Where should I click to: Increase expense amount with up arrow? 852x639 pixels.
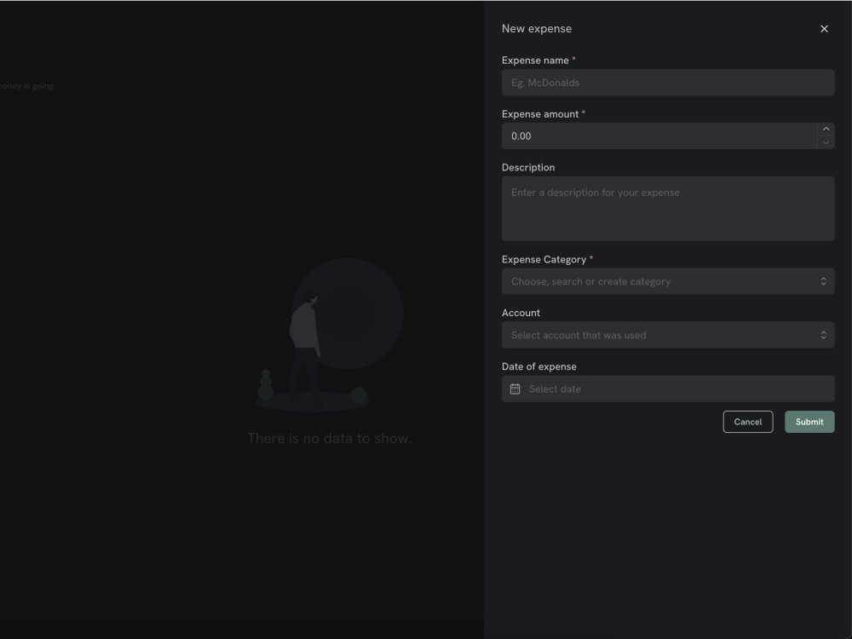pyautogui.click(x=826, y=129)
